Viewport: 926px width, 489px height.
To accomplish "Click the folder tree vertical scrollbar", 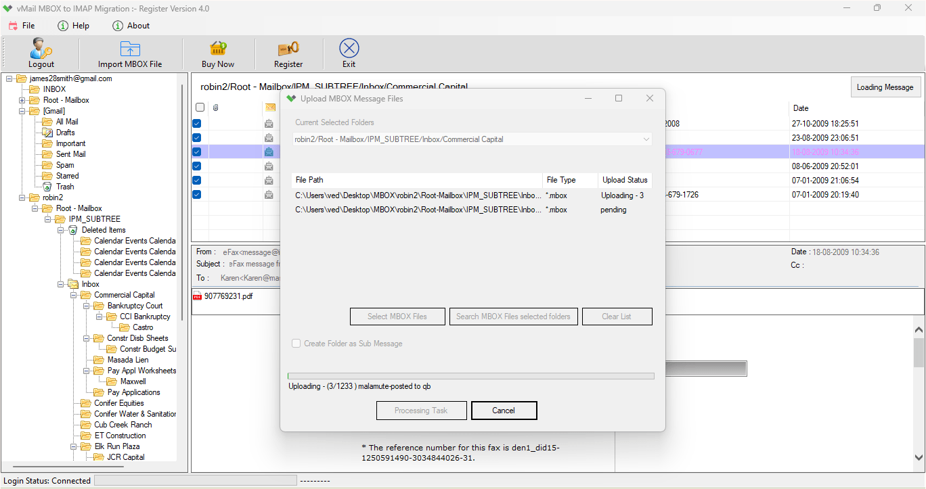I will pos(181,203).
